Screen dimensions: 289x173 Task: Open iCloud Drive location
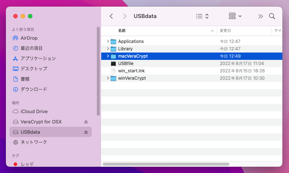pos(34,111)
